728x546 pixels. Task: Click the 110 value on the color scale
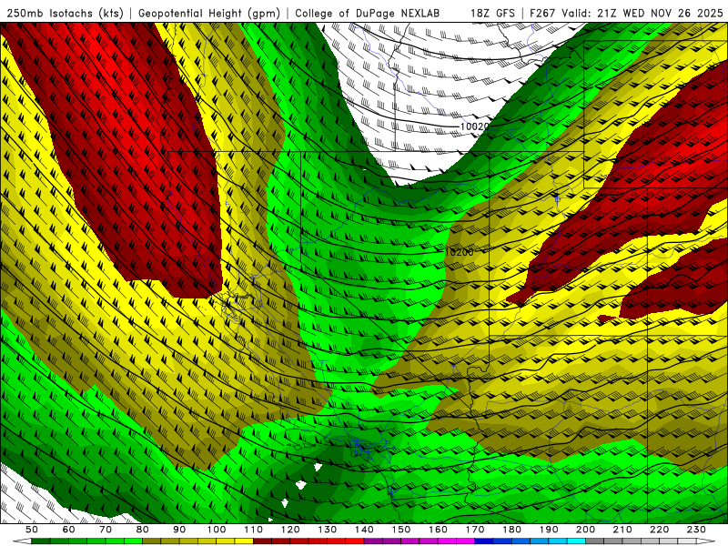tap(254, 530)
